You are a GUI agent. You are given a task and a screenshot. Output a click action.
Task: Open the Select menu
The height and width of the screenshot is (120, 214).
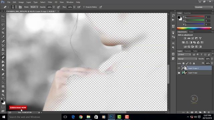coord(42,2)
